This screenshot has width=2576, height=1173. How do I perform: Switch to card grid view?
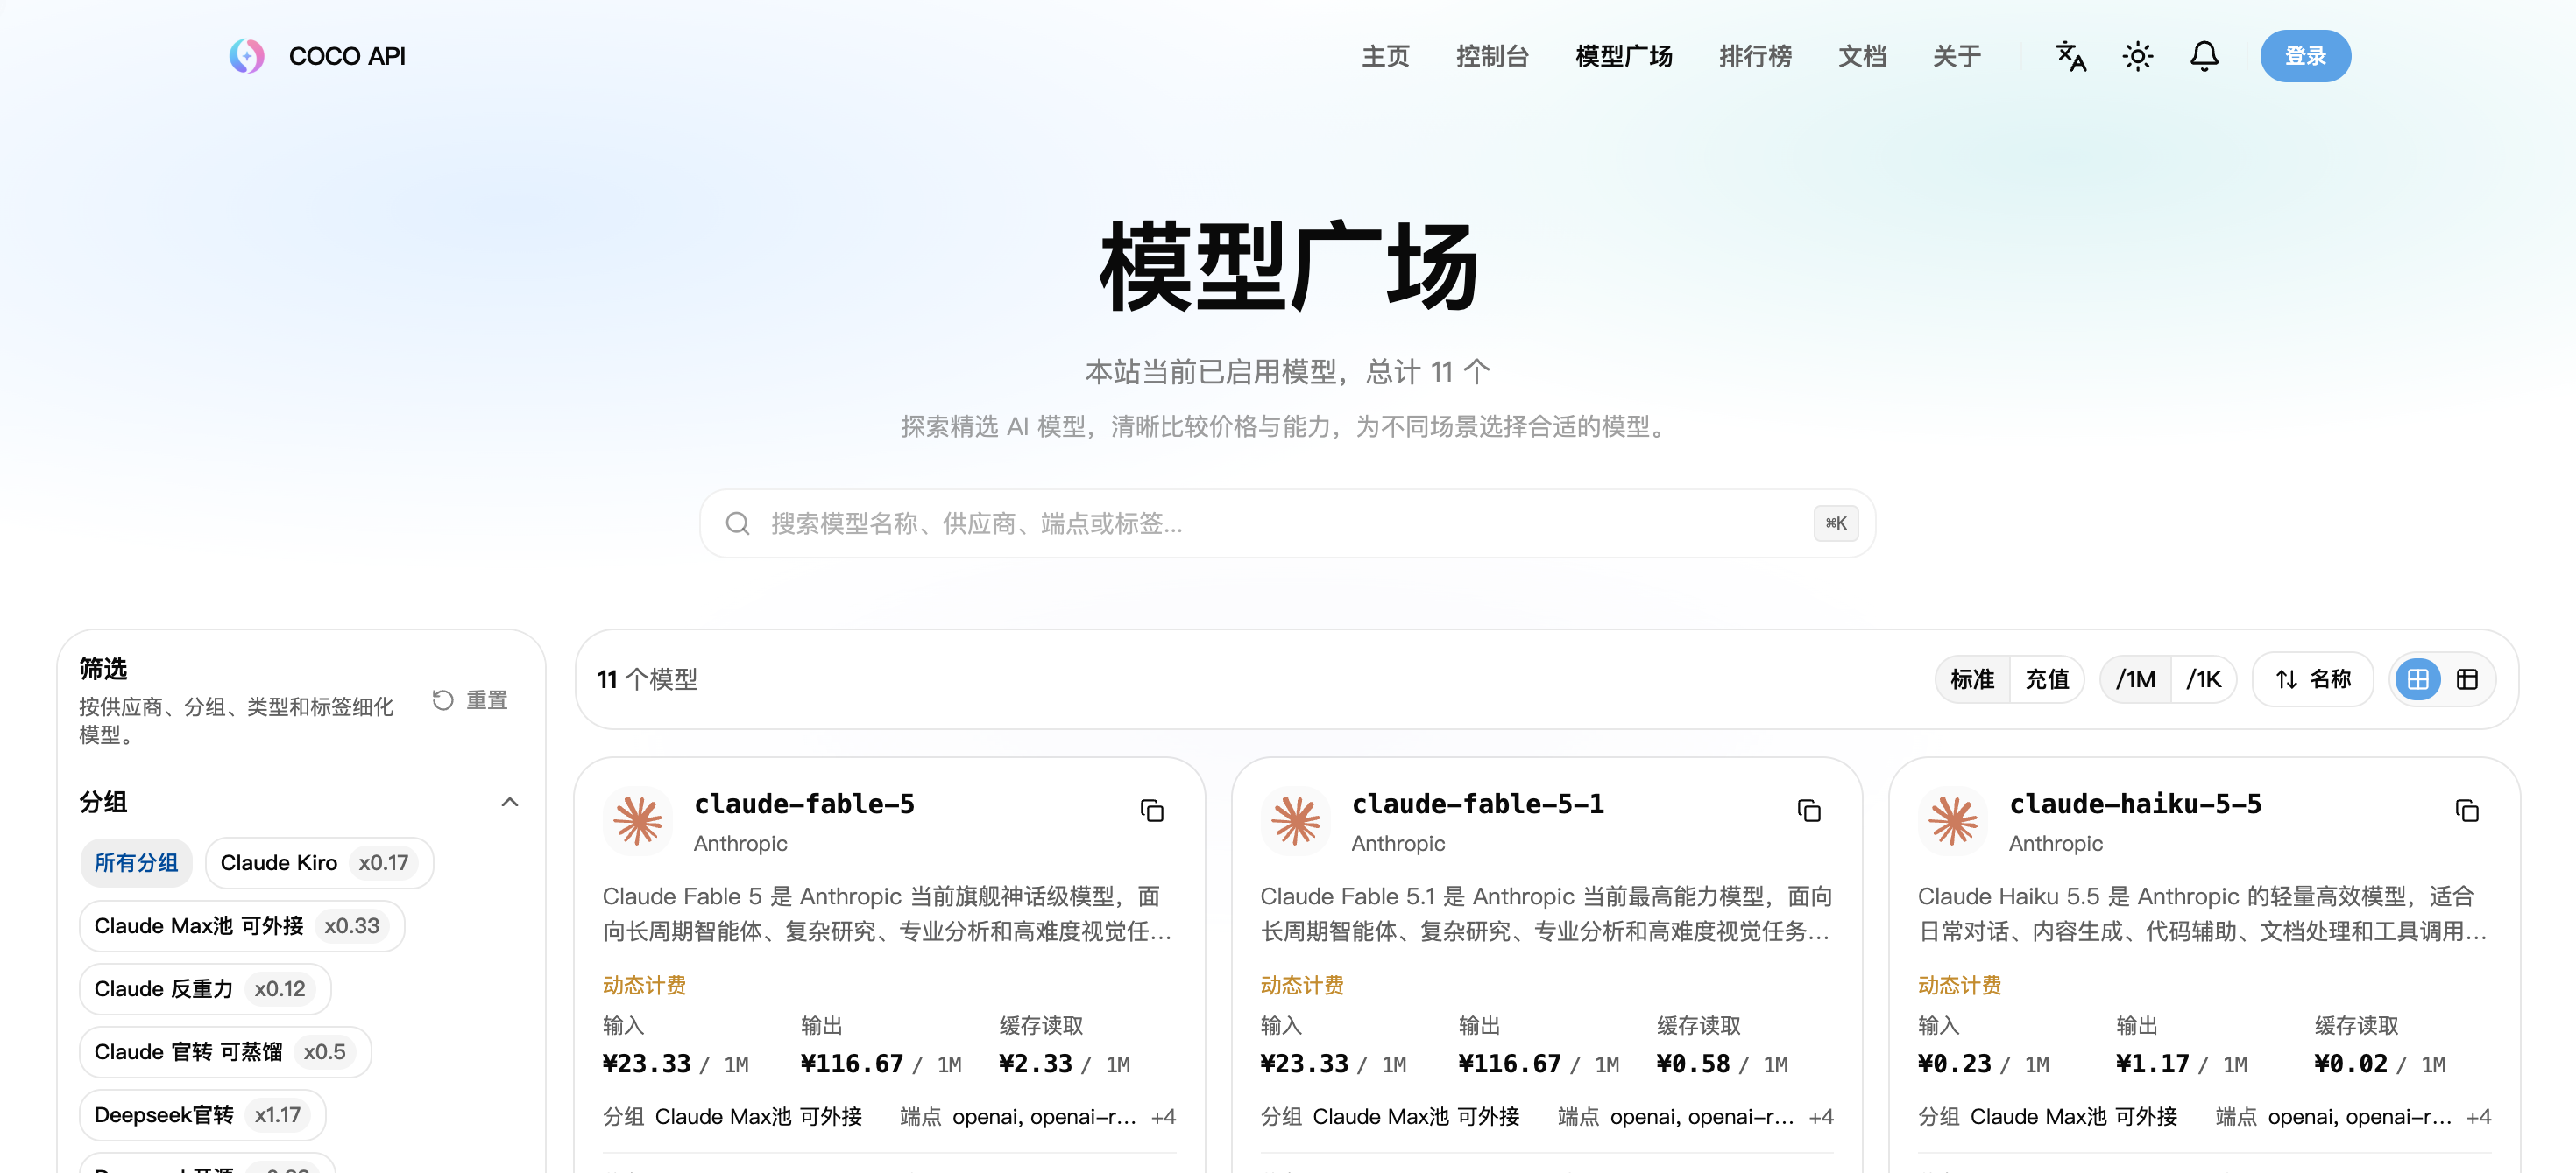pyautogui.click(x=2418, y=679)
